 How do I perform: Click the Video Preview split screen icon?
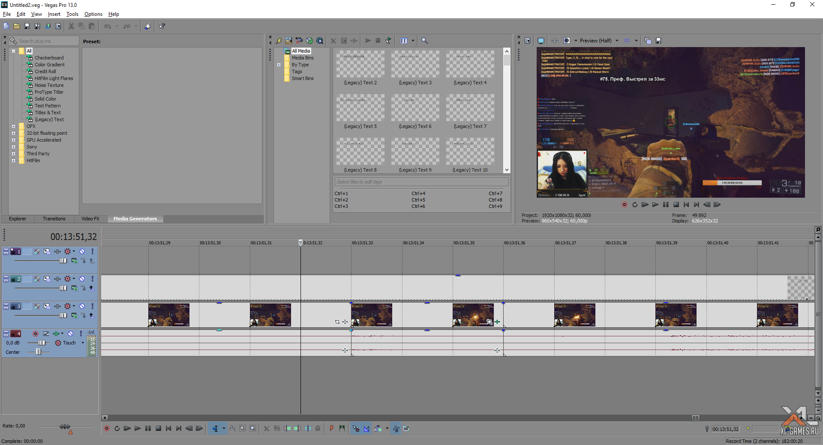[x=567, y=41]
